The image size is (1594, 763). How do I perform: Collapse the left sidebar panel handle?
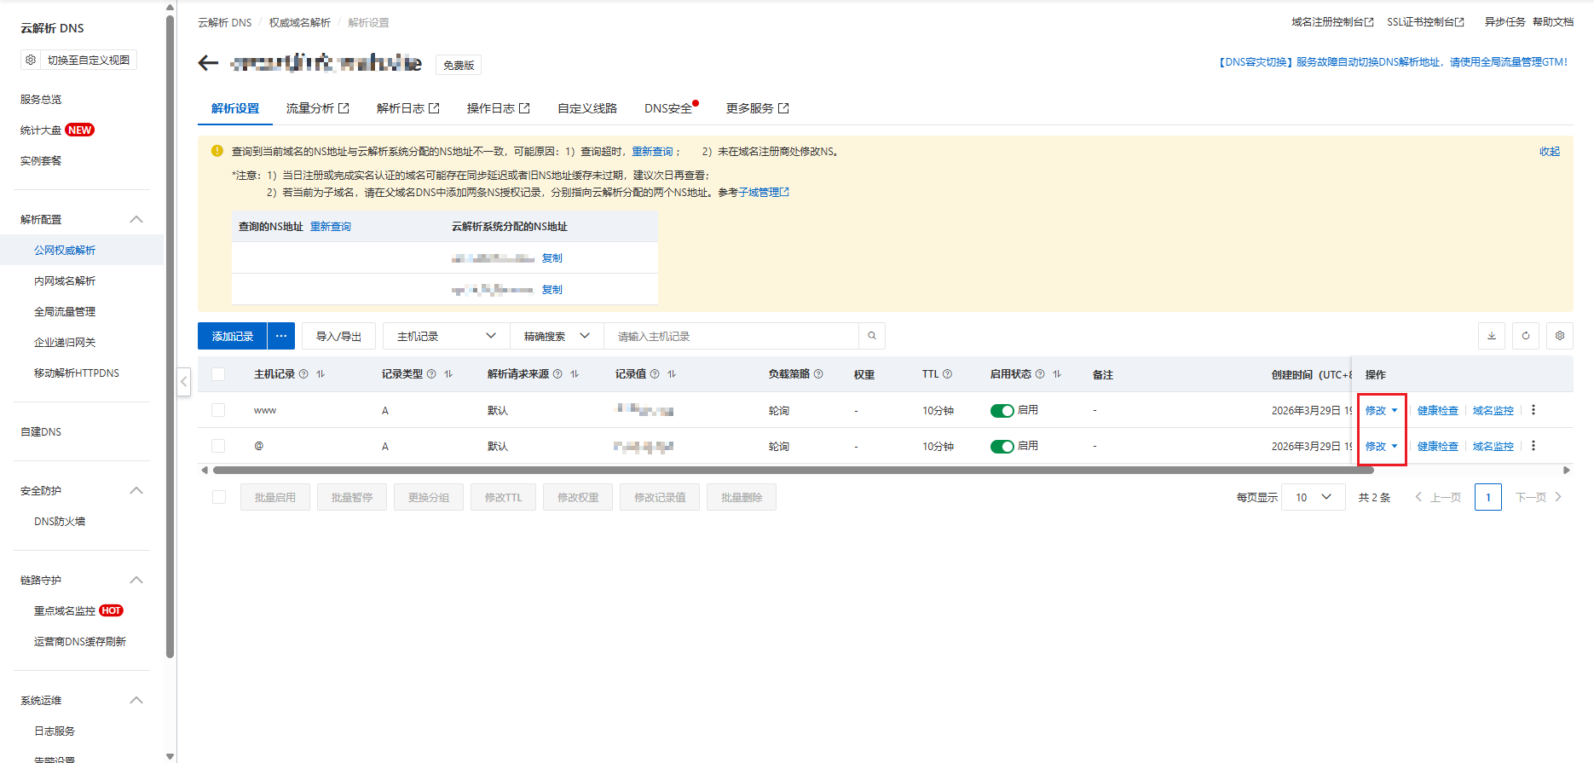(184, 381)
